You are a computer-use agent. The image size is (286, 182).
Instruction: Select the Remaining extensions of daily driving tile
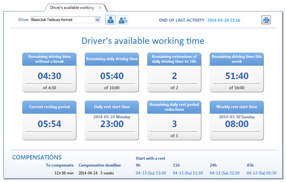pyautogui.click(x=174, y=73)
